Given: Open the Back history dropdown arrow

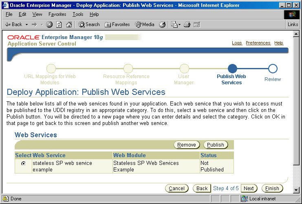Looking at the screenshot, I should [x=26, y=24].
